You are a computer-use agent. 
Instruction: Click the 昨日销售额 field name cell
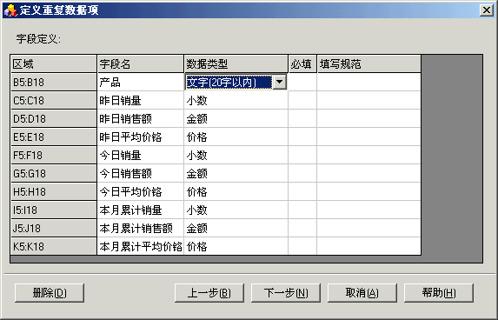click(x=141, y=118)
